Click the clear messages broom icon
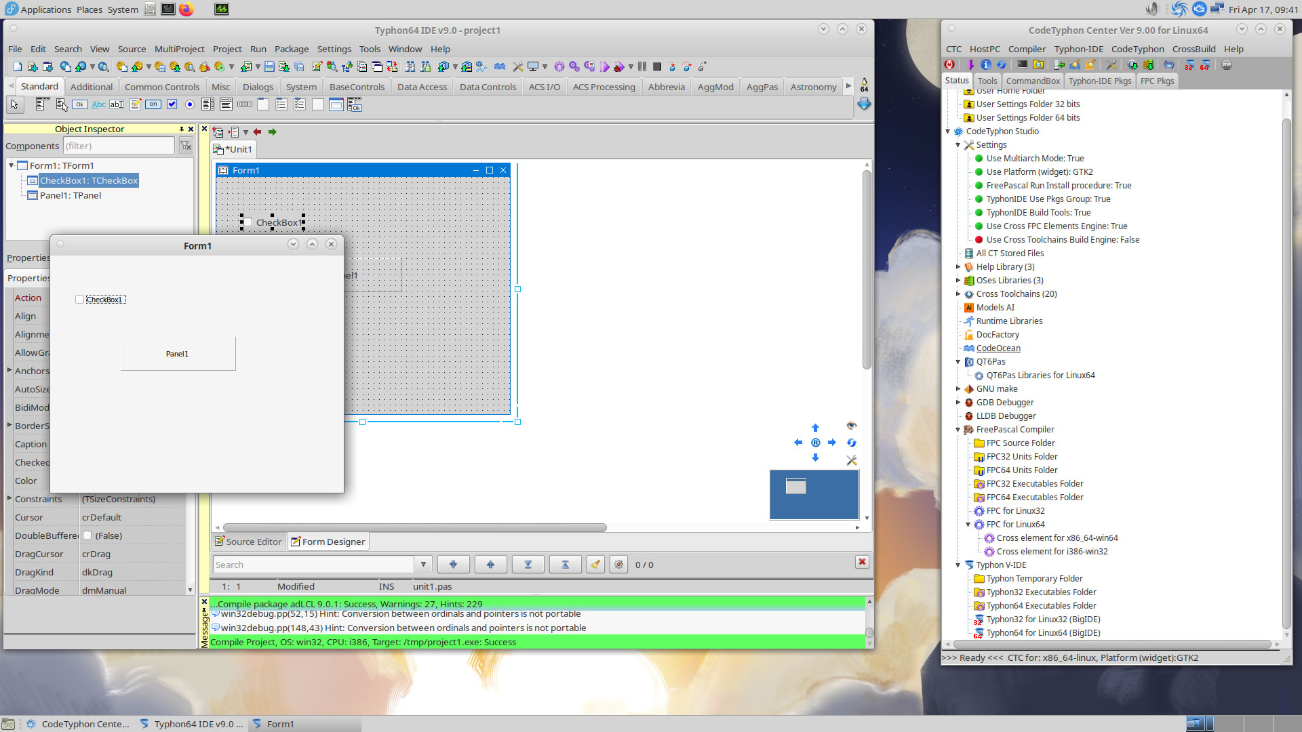Viewport: 1302px width, 732px height. [595, 565]
